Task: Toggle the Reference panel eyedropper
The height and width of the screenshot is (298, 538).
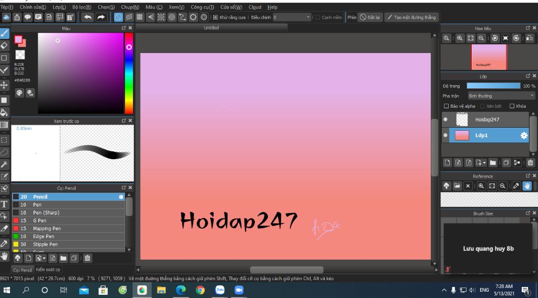Action: click(x=516, y=186)
